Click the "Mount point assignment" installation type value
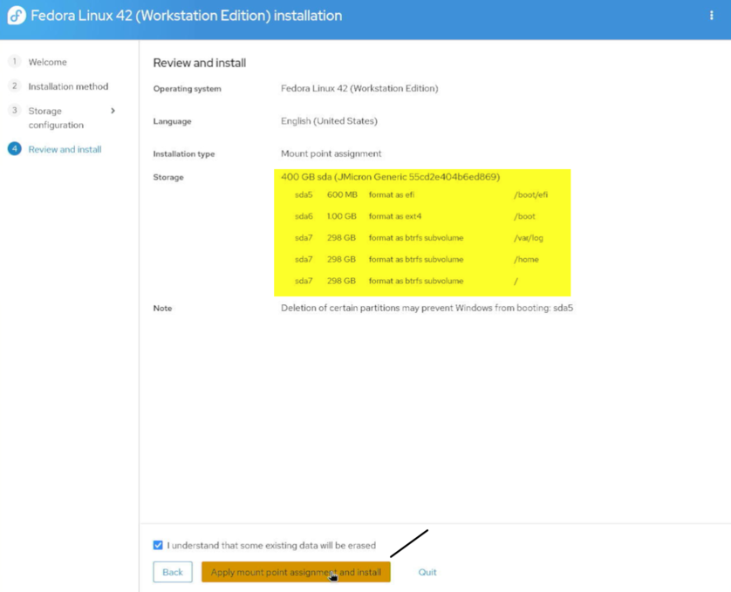 [x=331, y=153]
